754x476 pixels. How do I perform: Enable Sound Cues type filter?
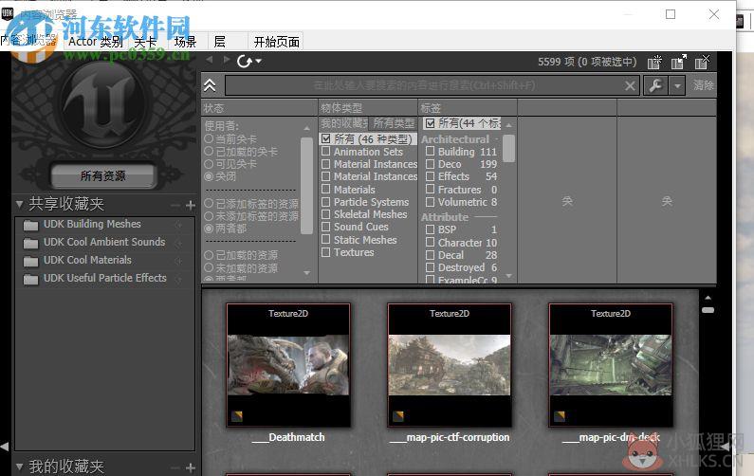[326, 227]
